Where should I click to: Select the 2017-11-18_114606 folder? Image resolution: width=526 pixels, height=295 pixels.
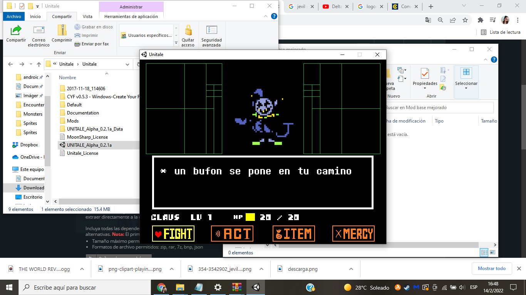point(86,88)
